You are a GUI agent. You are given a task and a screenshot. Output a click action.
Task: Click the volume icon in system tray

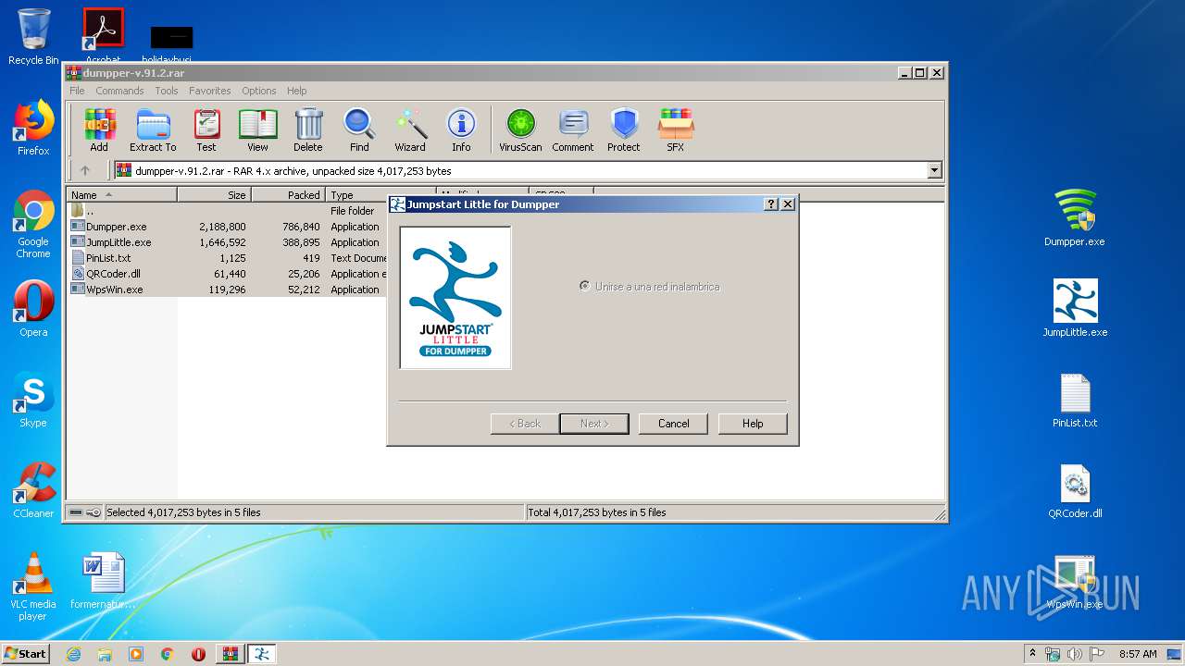(1075, 654)
